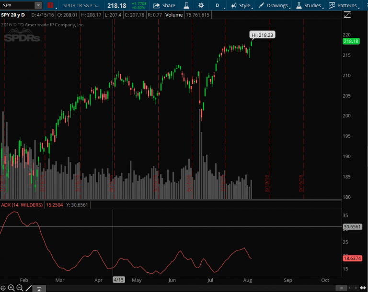Click the Y: 30.6561 cursor readout
Screen dimensions: 368x292
pyautogui.click(x=77, y=205)
